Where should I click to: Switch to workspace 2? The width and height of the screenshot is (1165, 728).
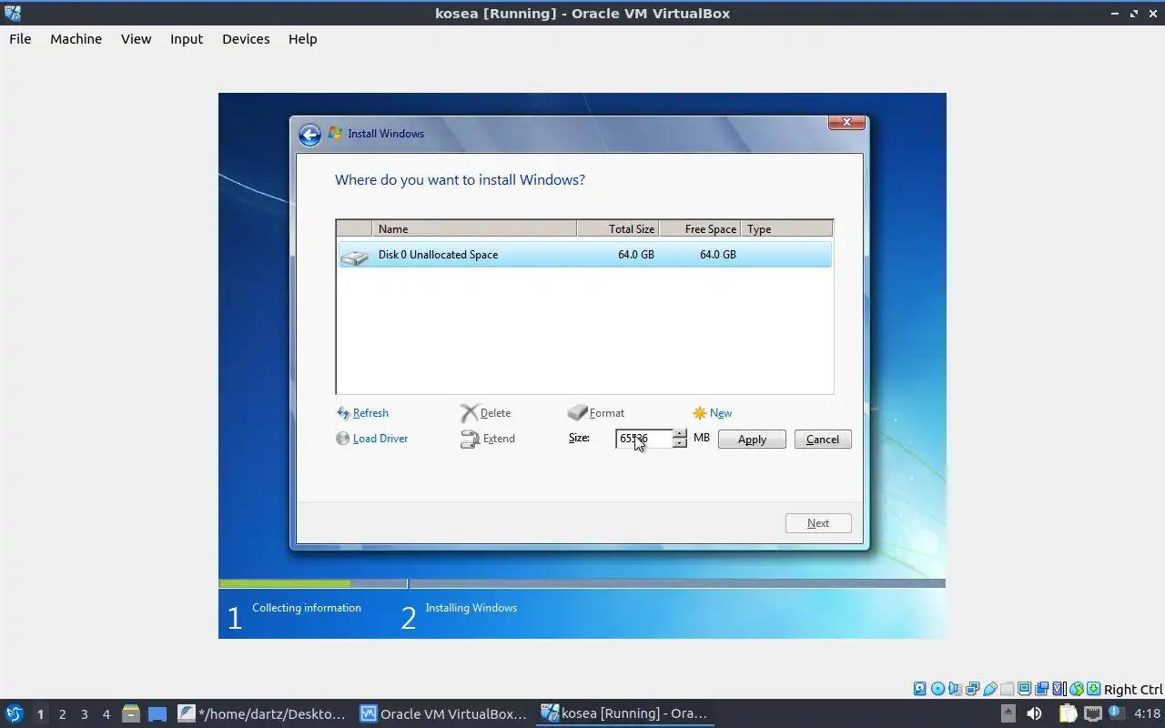pos(62,713)
